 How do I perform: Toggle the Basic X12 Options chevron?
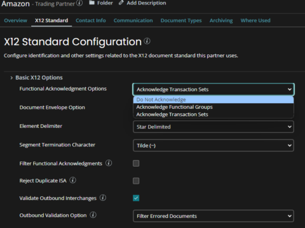tap(11, 78)
